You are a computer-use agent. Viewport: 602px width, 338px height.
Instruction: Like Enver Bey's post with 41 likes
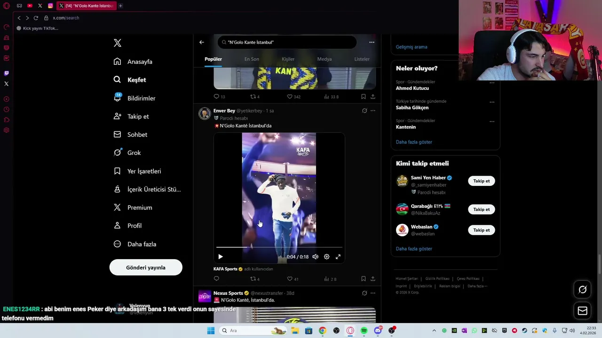[x=293, y=279]
